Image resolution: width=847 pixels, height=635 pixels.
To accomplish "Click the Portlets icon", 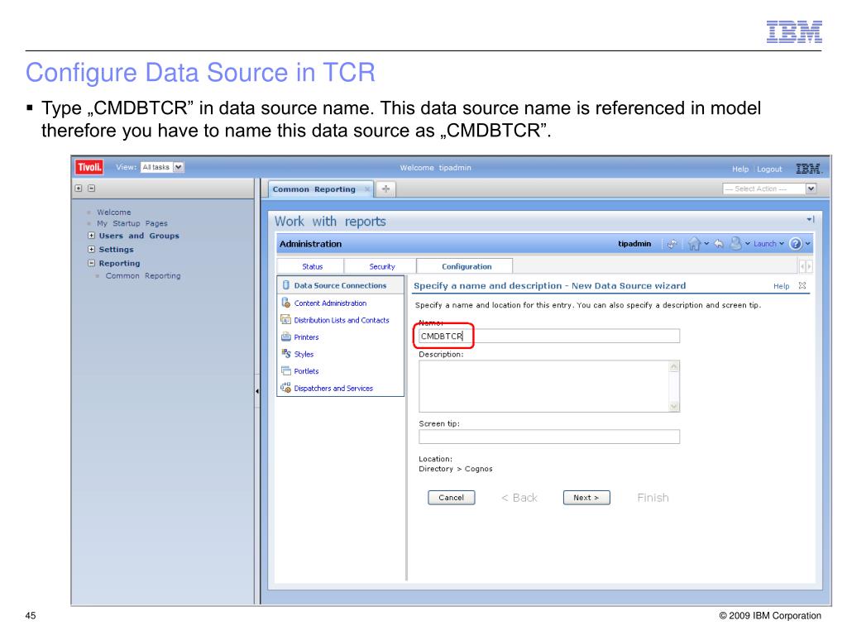I will [x=285, y=371].
